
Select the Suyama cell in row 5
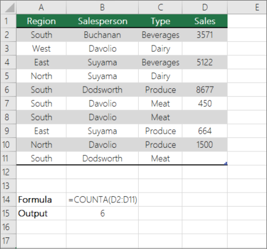click(x=103, y=76)
